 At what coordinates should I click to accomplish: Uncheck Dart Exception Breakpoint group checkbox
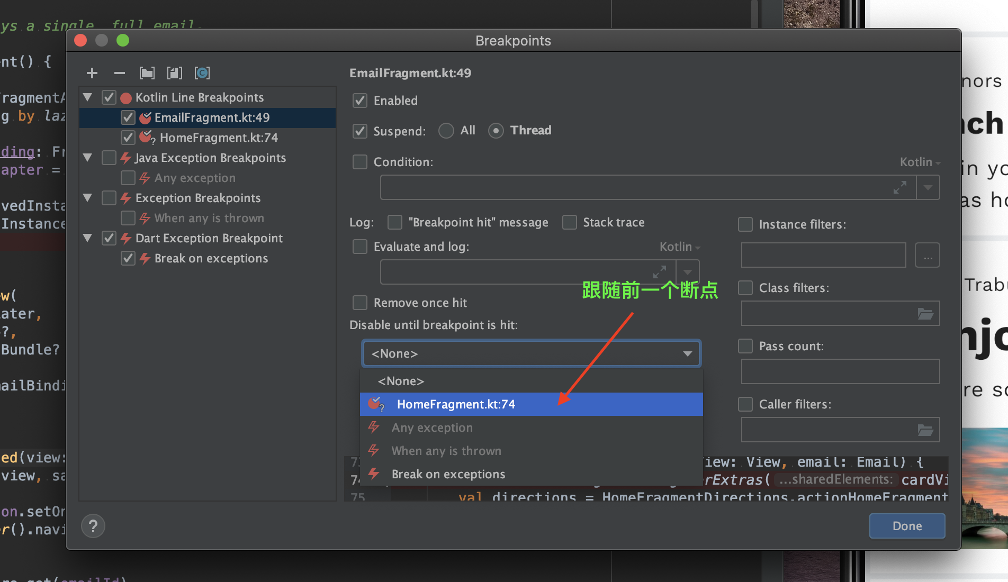(x=109, y=238)
